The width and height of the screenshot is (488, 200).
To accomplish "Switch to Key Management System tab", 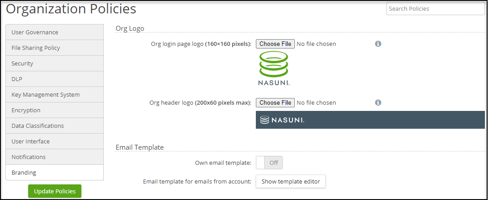I will point(55,94).
